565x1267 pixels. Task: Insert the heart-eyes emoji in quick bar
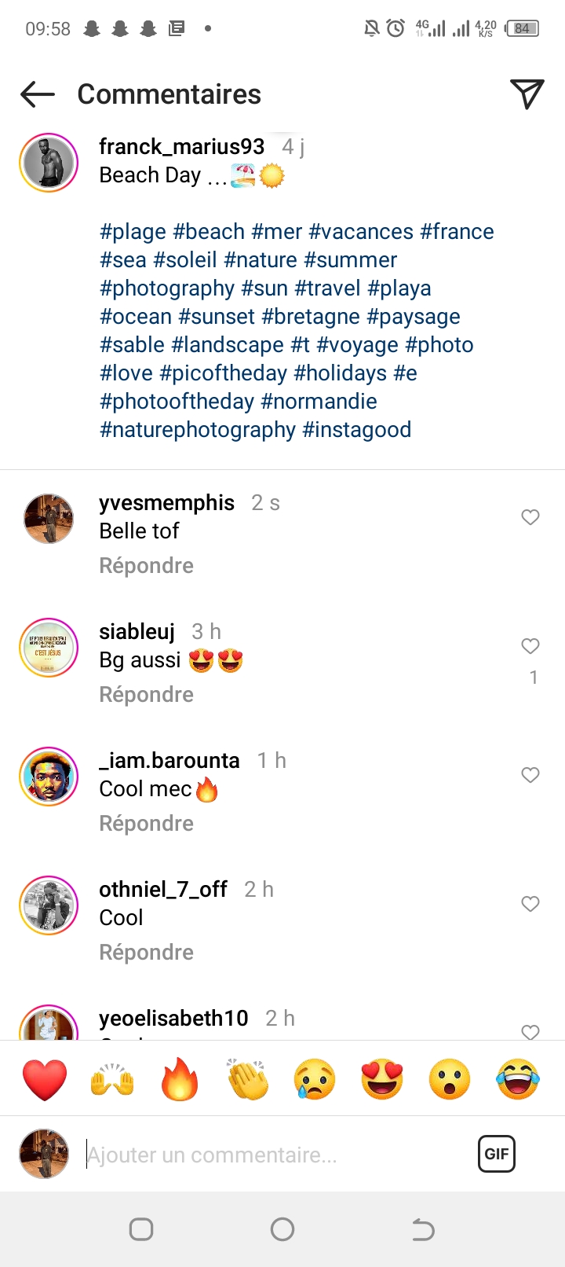pyautogui.click(x=382, y=1079)
